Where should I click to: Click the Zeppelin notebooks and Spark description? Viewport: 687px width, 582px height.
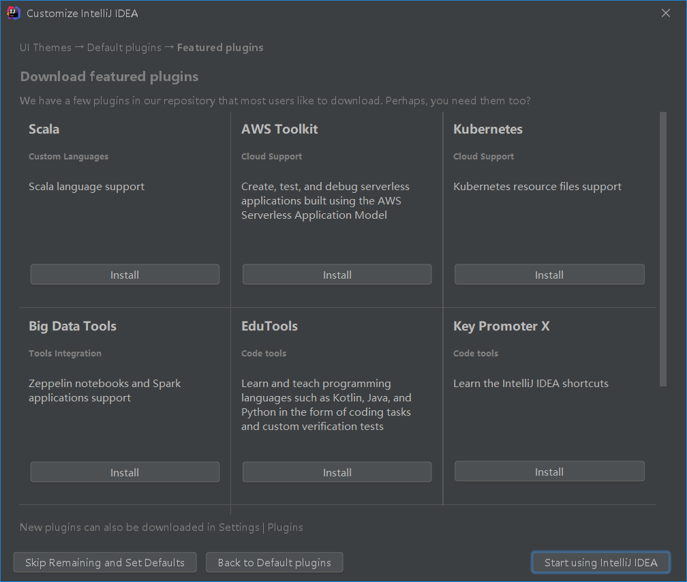pos(105,390)
